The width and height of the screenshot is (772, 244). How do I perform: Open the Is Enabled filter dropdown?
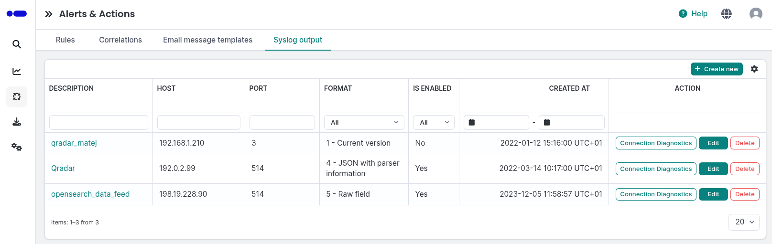434,123
